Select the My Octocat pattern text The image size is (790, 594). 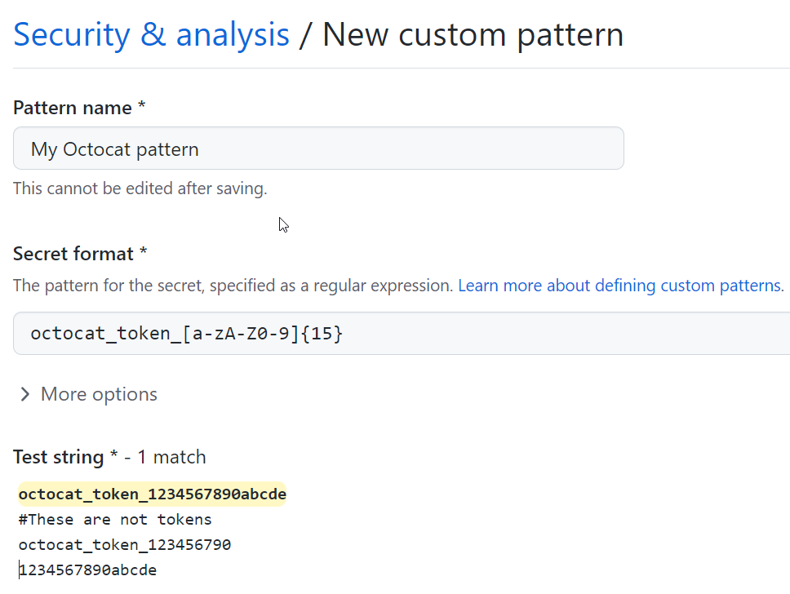click(x=115, y=148)
